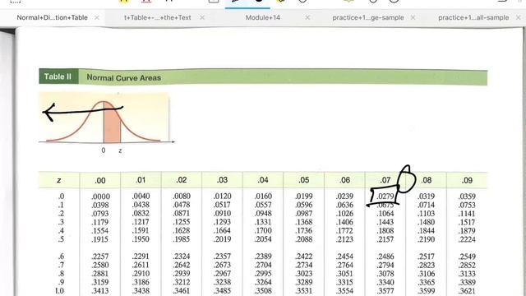The width and height of the screenshot is (526, 296).
Task: Select the table value .2257
Action: pyautogui.click(x=100, y=257)
